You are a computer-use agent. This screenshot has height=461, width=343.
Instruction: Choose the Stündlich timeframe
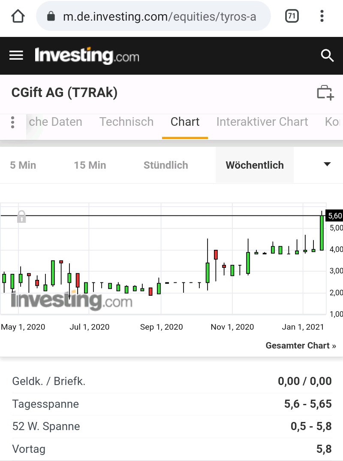[165, 165]
